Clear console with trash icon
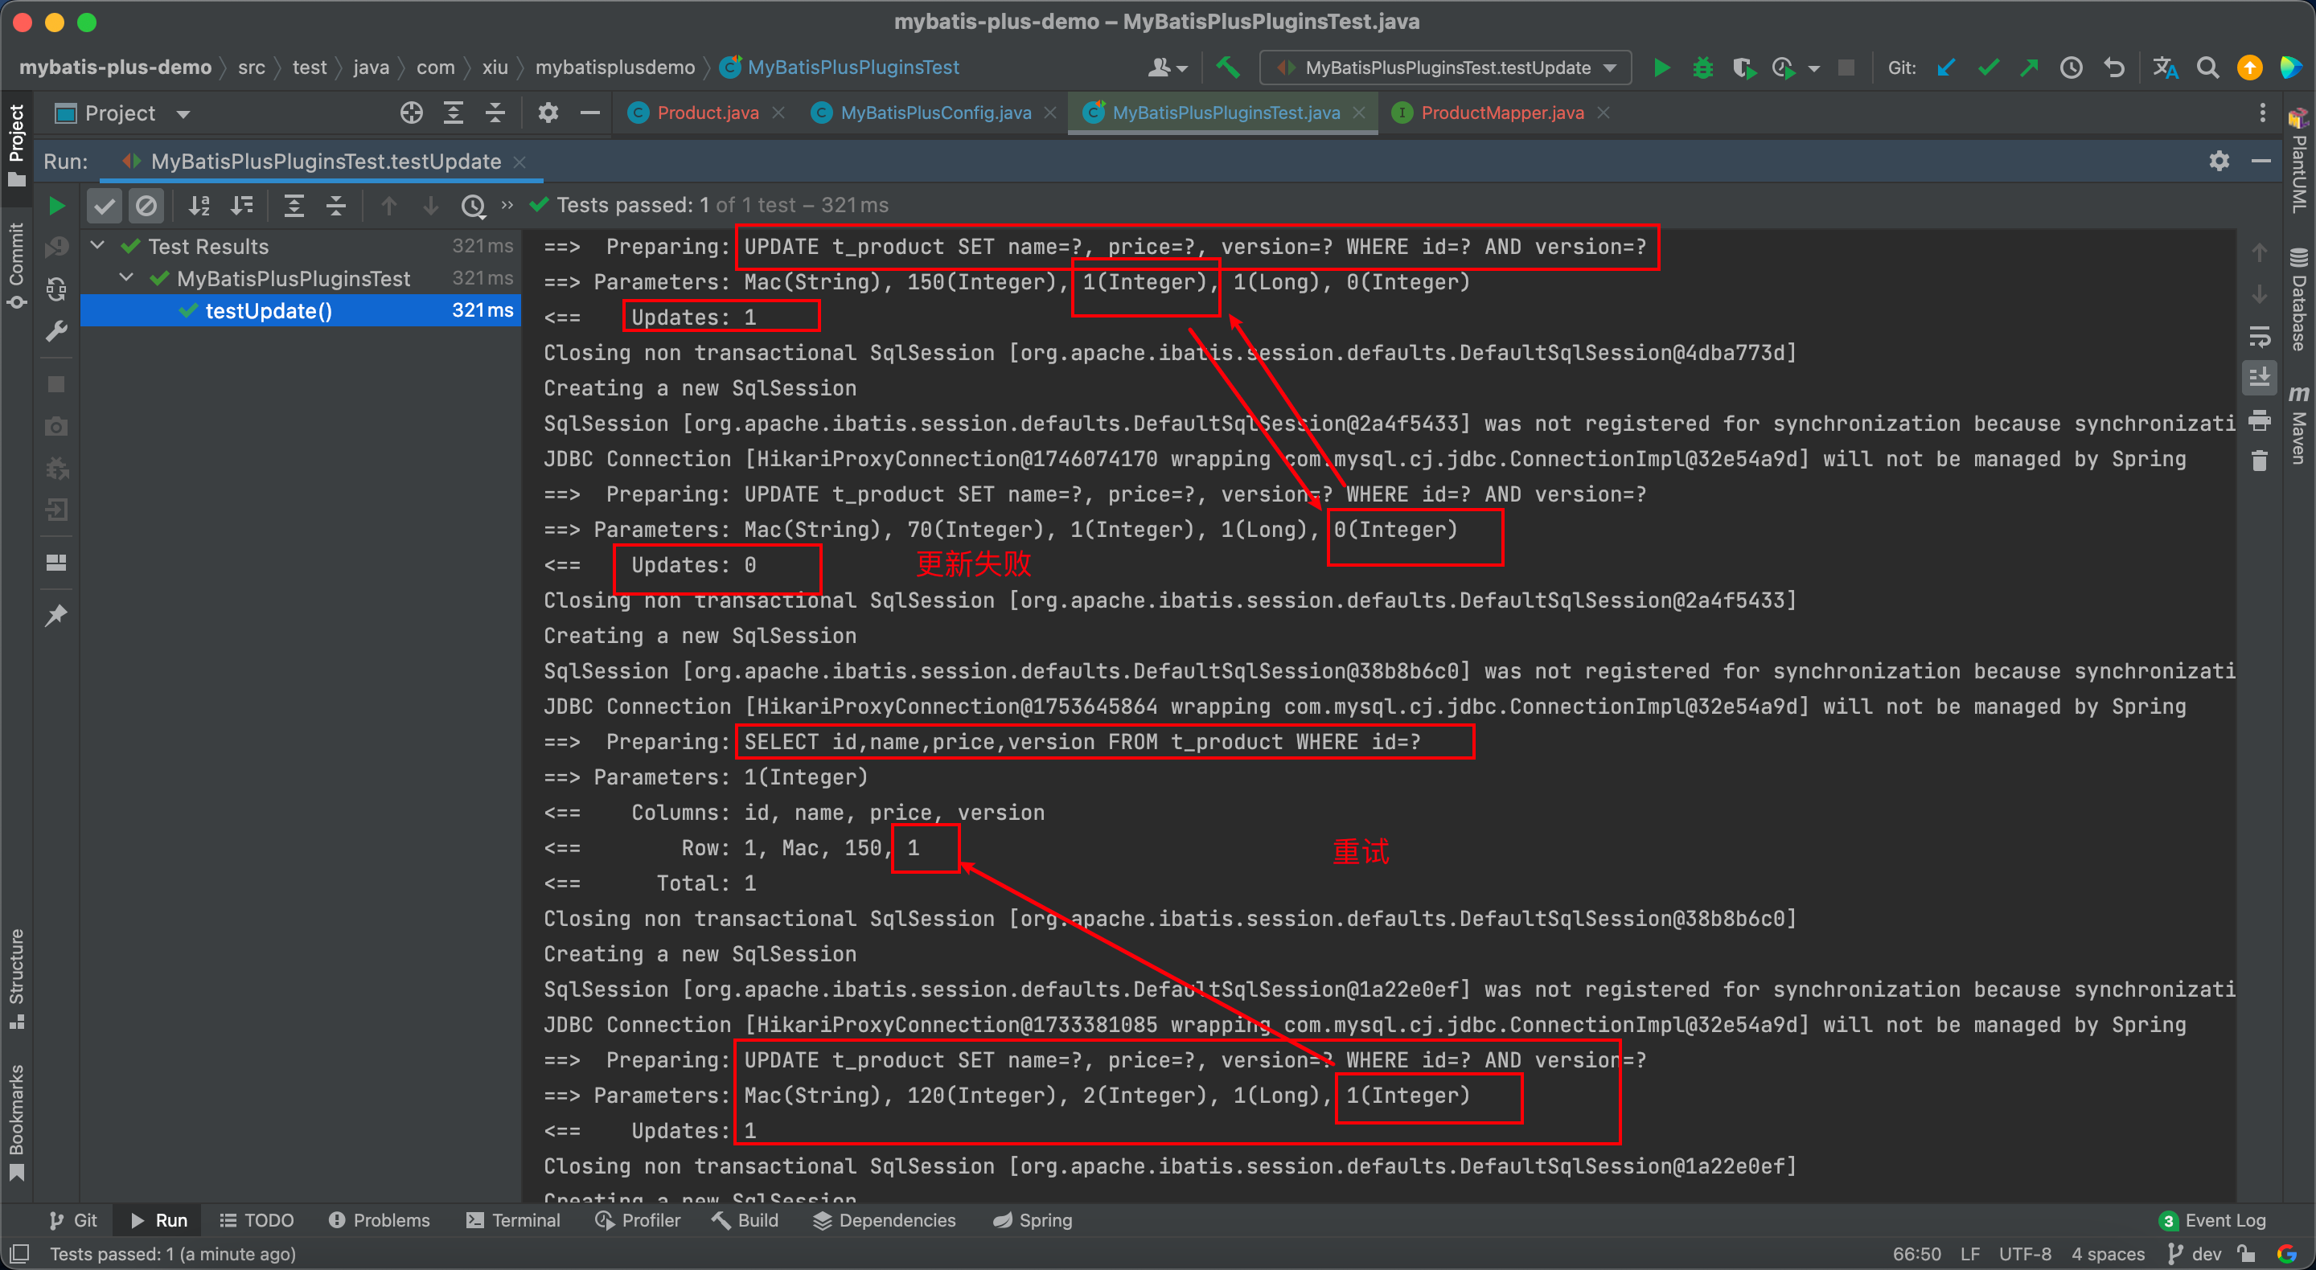 (x=2260, y=461)
